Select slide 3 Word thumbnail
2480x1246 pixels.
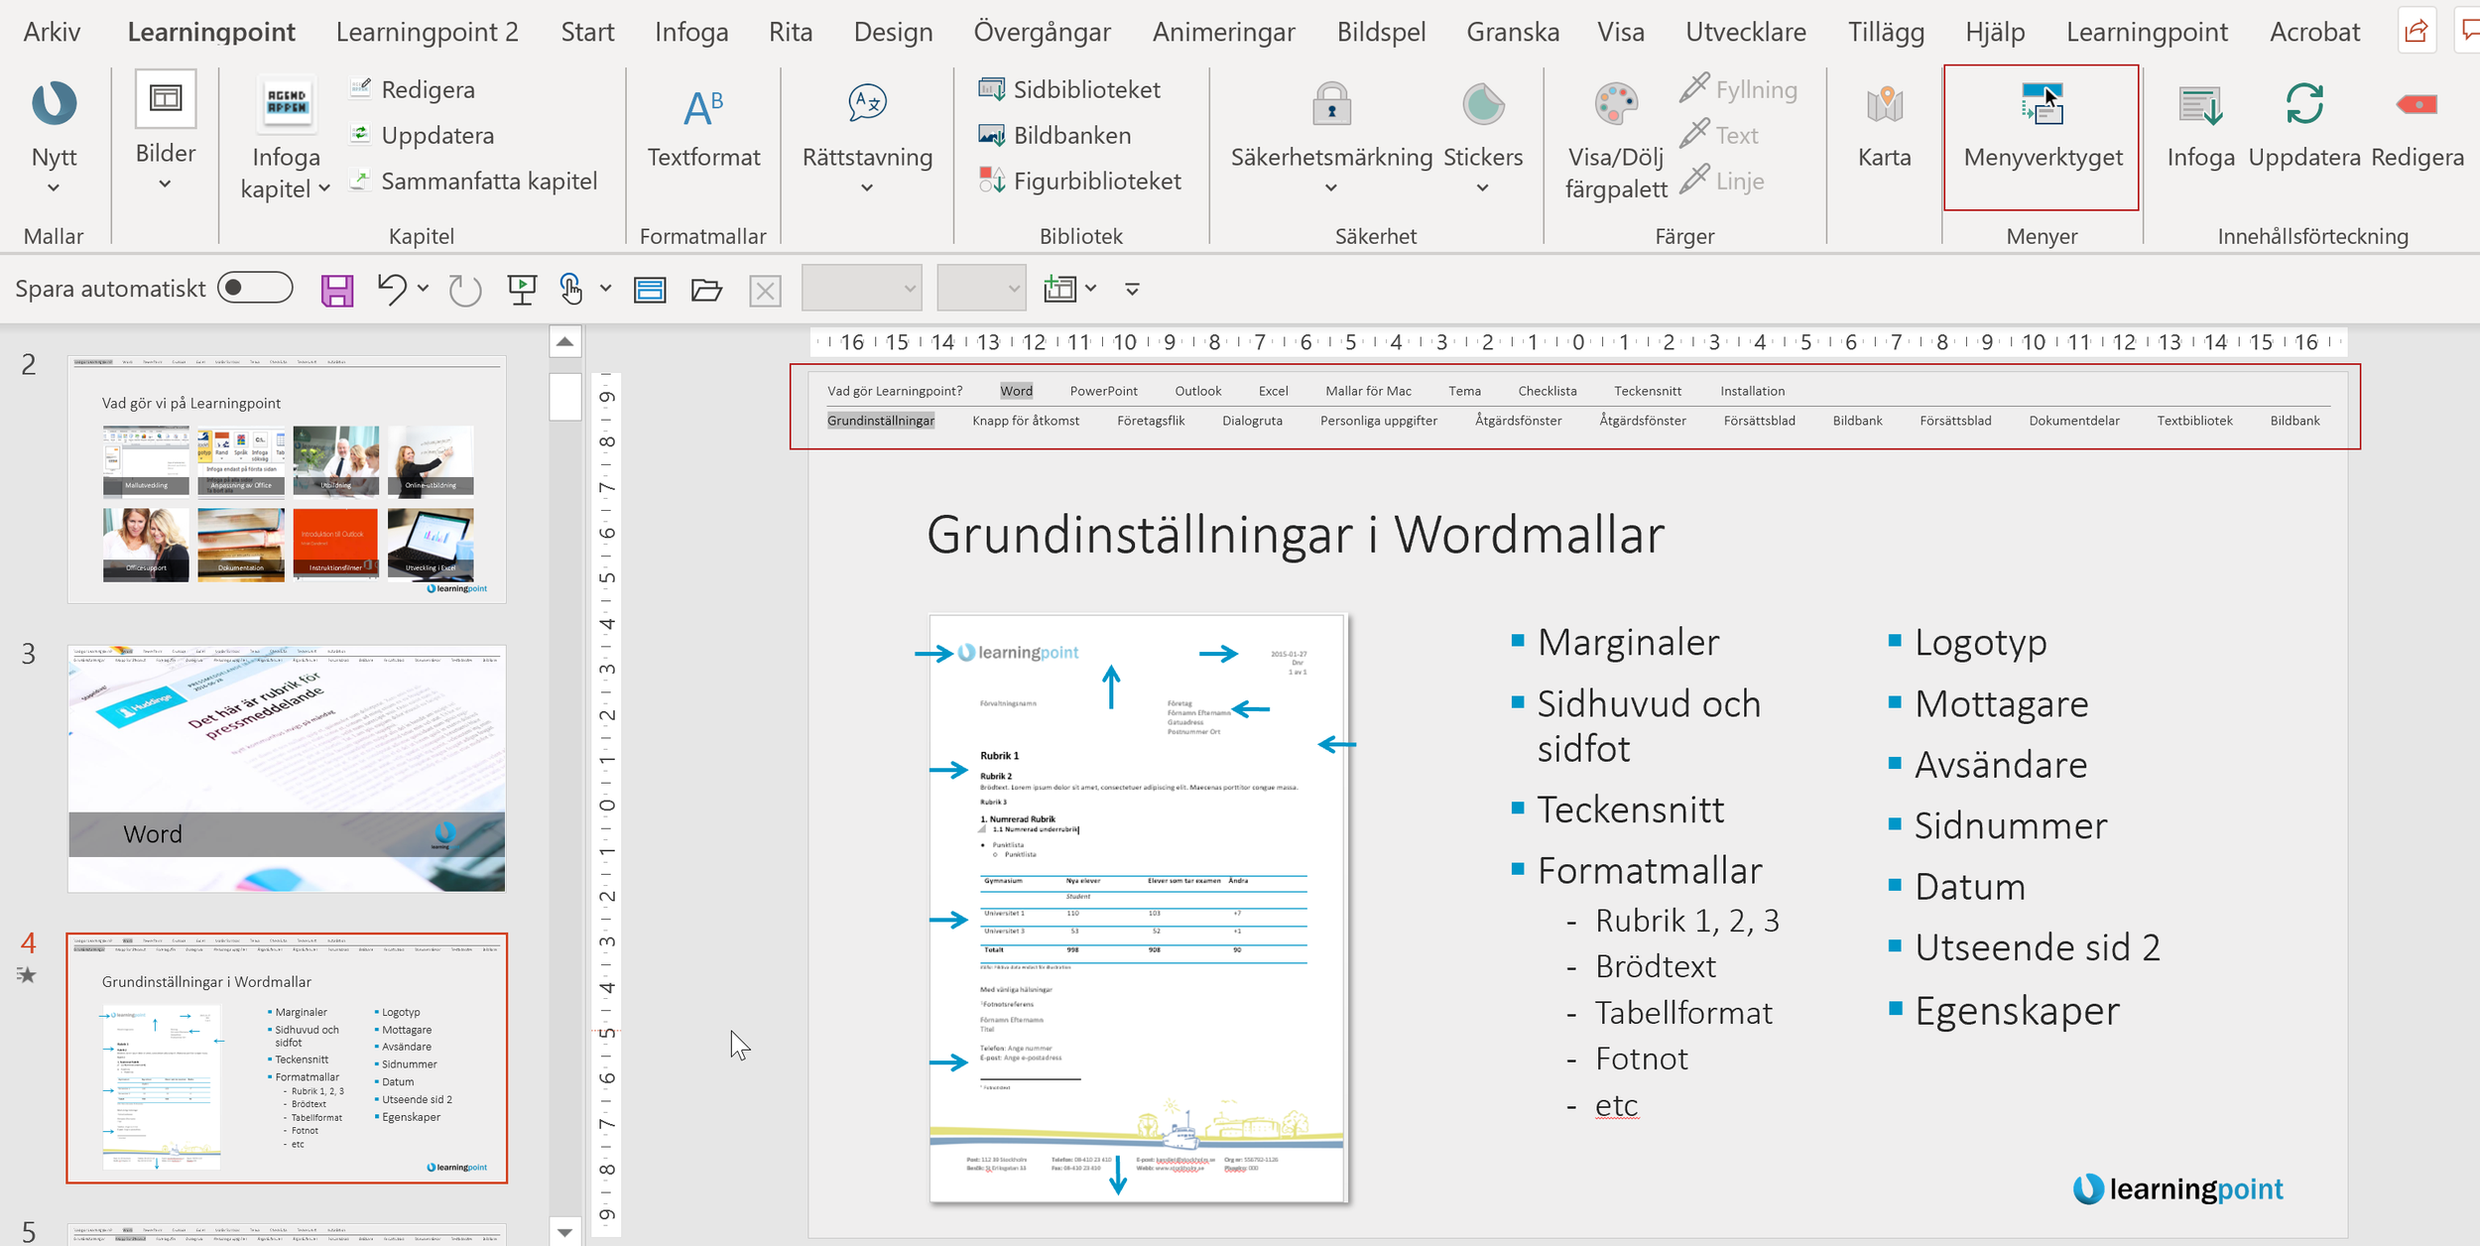[287, 768]
